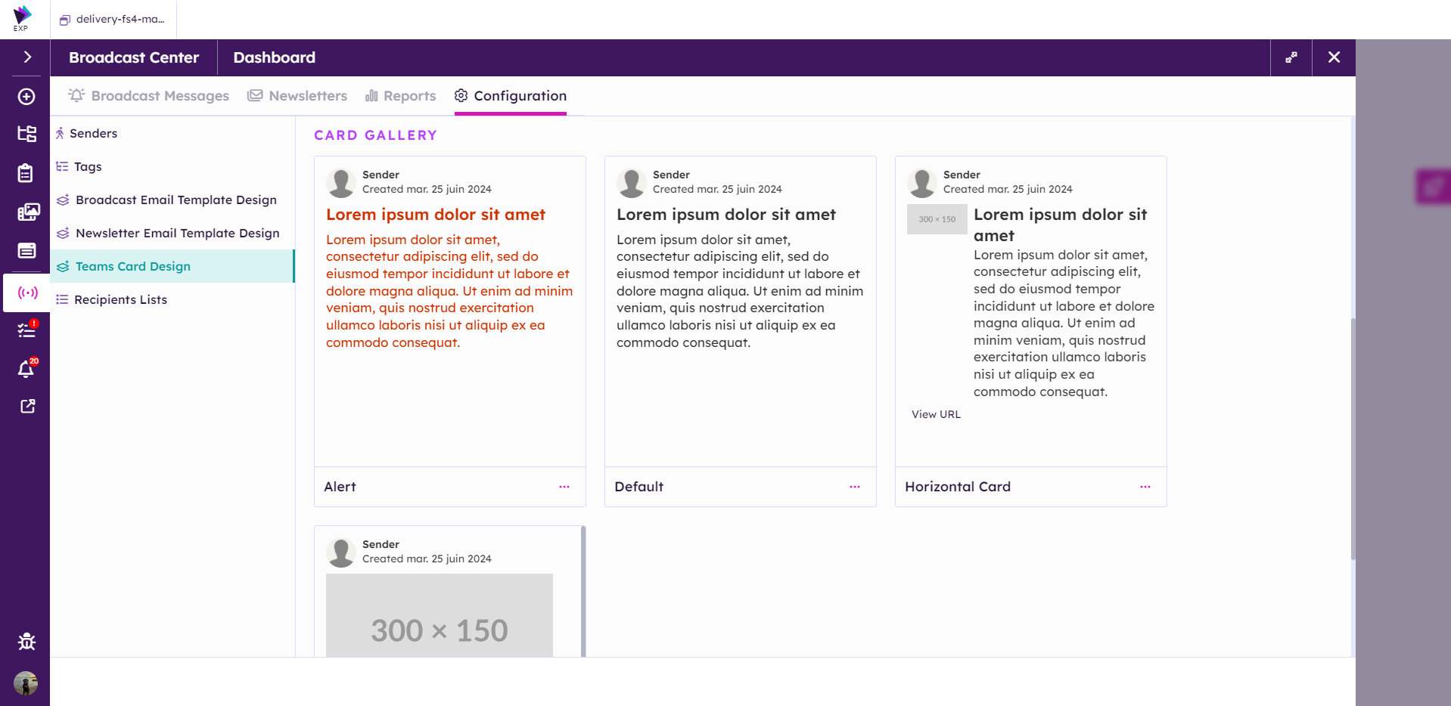
Task: Open the clipboard icon in the sidebar
Action: [x=26, y=173]
